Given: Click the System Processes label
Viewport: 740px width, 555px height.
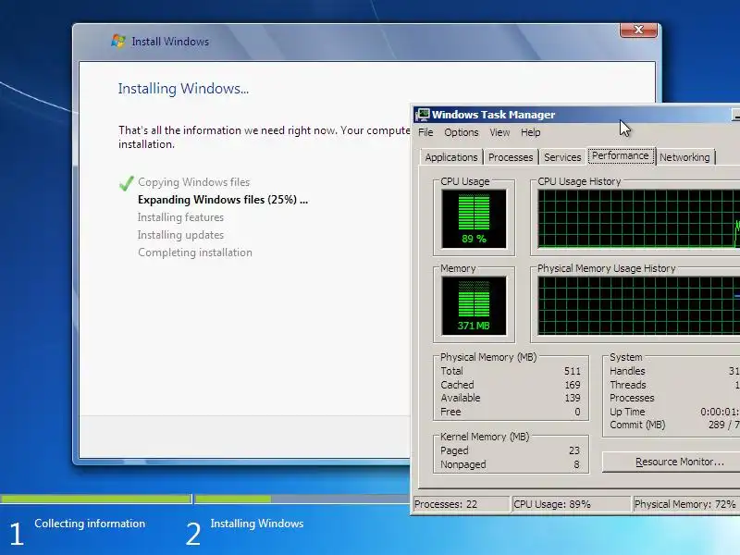Looking at the screenshot, I should pyautogui.click(x=632, y=398).
